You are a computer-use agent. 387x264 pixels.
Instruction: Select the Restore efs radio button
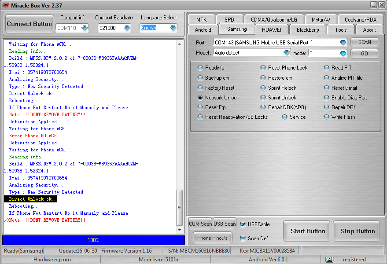[x=263, y=78]
